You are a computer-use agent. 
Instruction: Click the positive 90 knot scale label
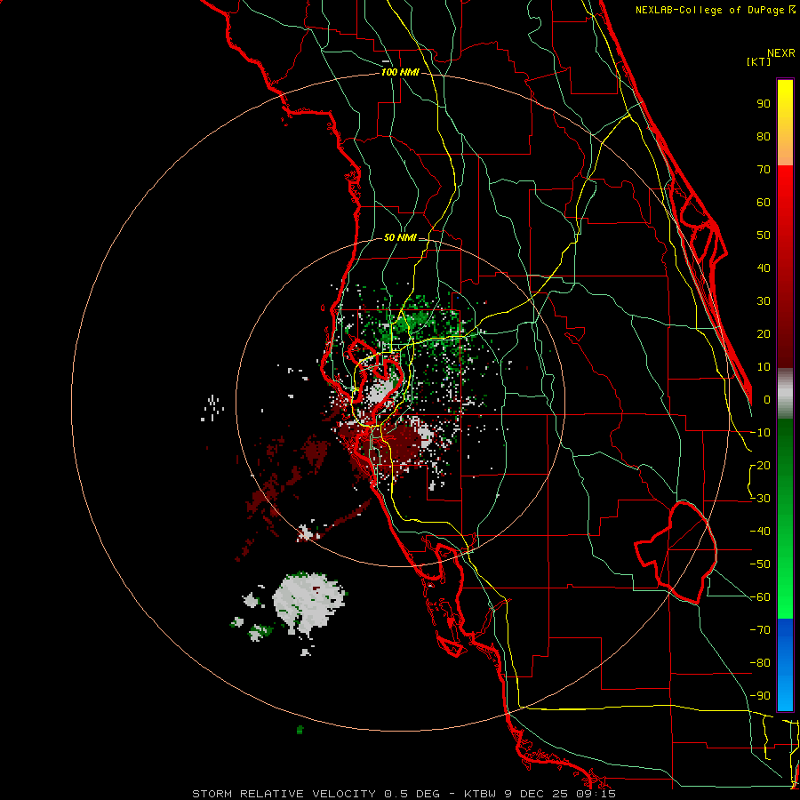pyautogui.click(x=764, y=104)
